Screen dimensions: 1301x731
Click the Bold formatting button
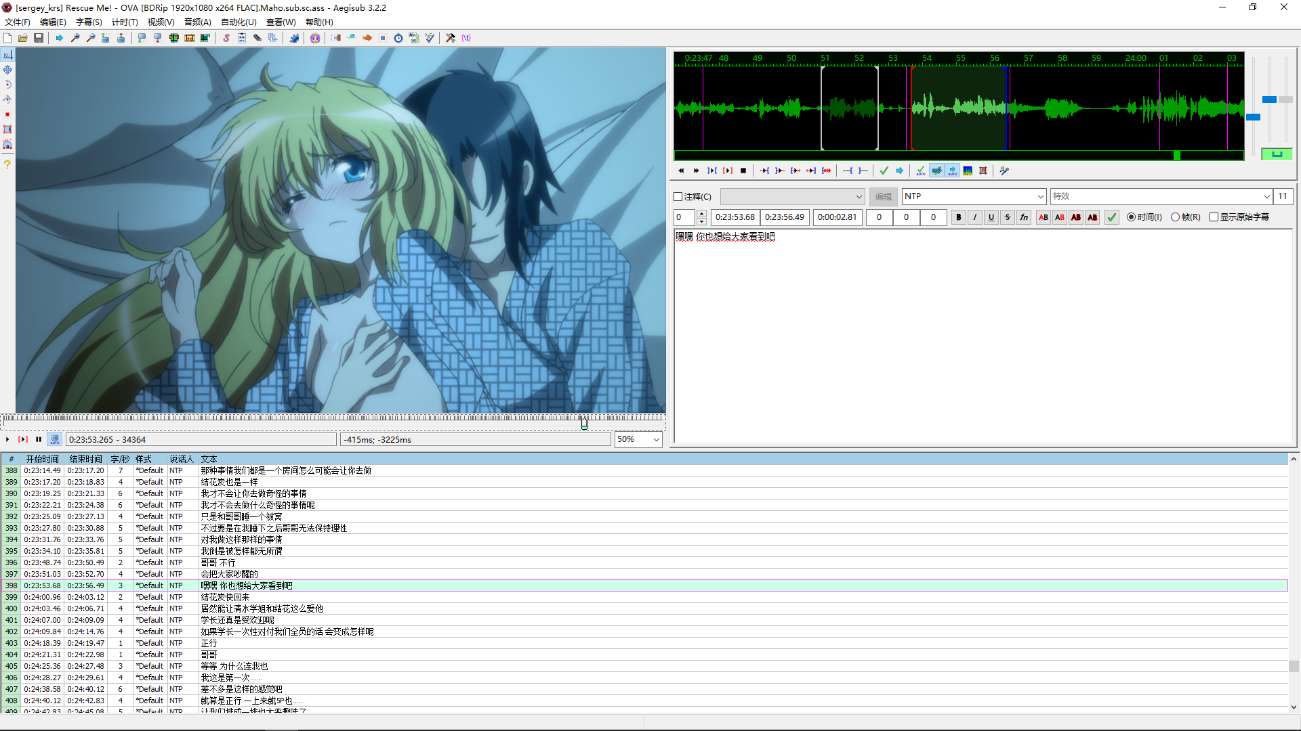point(958,217)
